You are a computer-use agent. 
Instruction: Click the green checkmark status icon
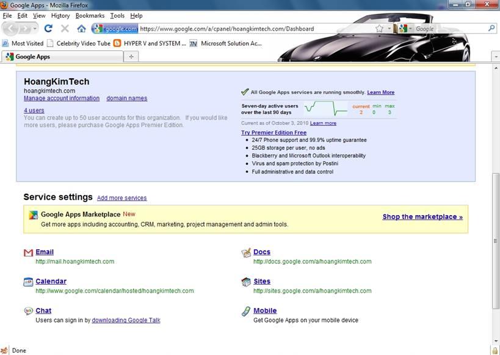(245, 92)
